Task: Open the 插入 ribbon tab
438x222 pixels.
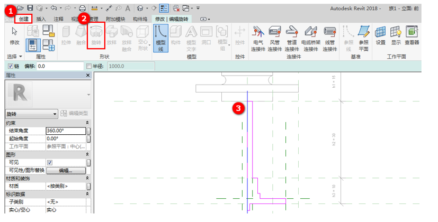Action: pos(41,19)
